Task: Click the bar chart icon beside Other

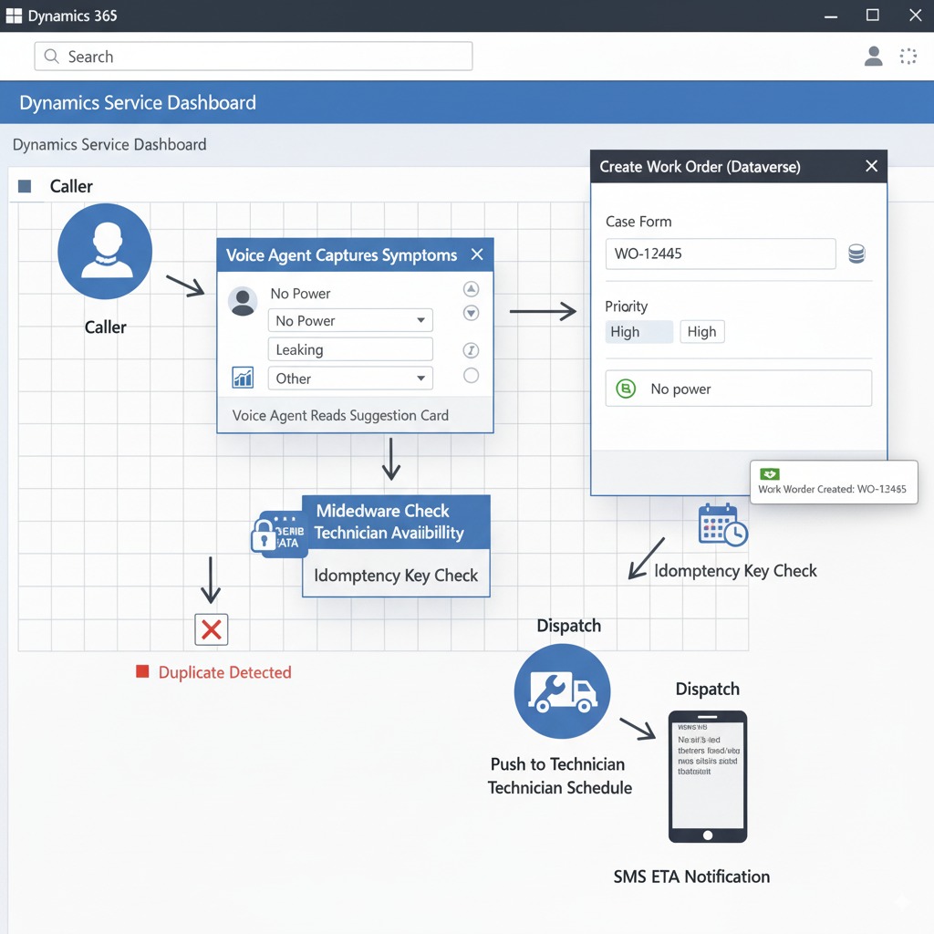Action: pos(243,378)
